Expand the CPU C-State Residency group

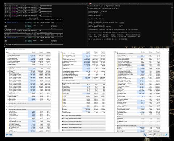click(x=7, y=104)
